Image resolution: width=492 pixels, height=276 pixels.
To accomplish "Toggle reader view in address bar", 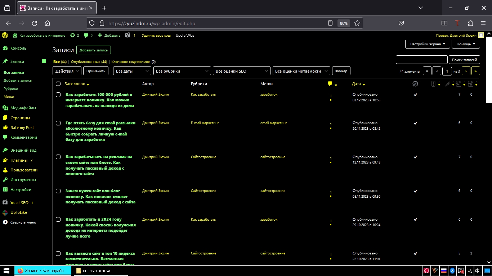I will pos(330,23).
